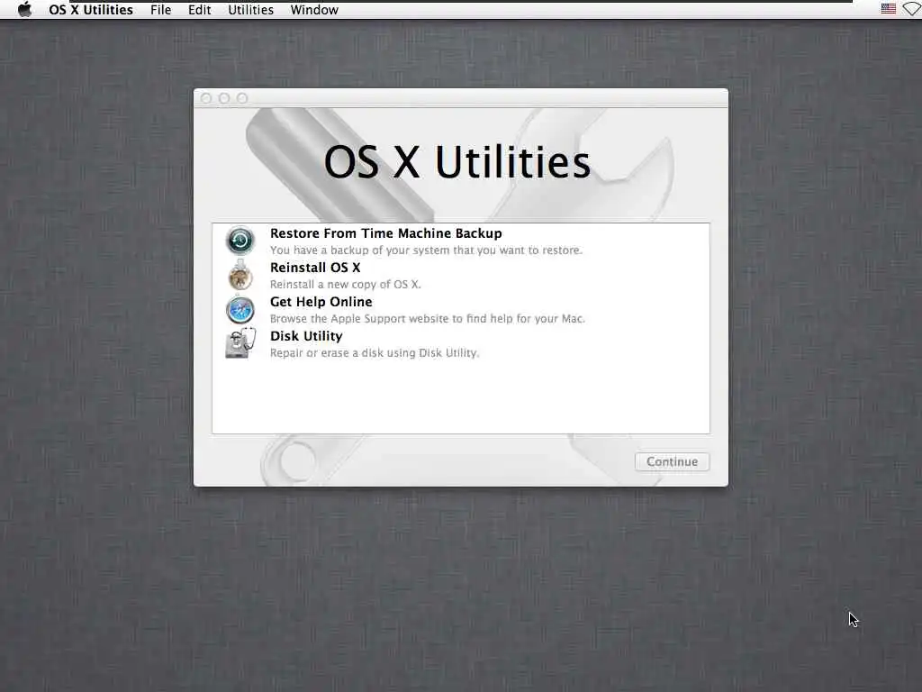Click the Continue button
The height and width of the screenshot is (692, 922).
click(x=672, y=462)
